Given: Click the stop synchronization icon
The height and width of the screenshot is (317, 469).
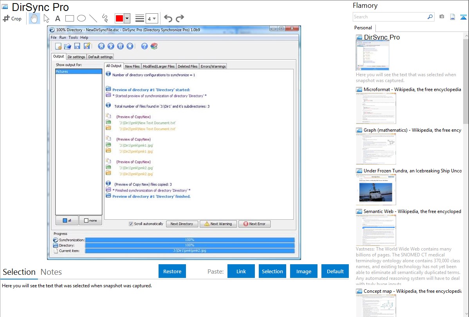Looking at the screenshot, I should pyautogui.click(x=130, y=46).
